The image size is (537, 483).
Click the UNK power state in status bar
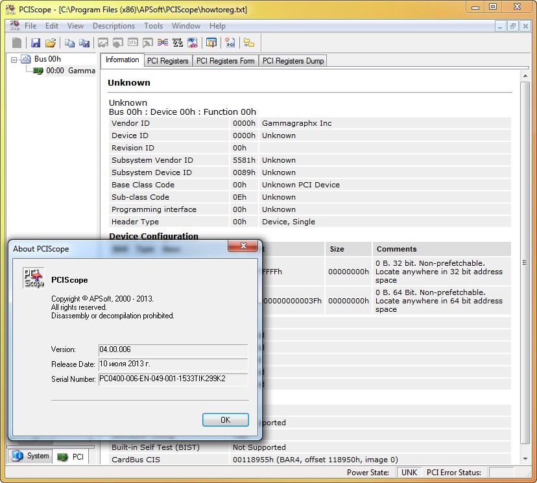pyautogui.click(x=409, y=473)
